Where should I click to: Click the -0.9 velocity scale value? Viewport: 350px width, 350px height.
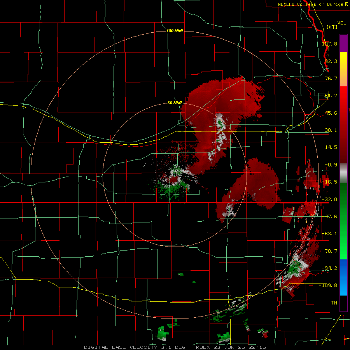coord(331,165)
